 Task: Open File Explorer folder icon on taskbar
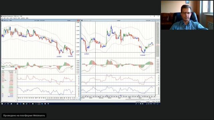(24, 104)
